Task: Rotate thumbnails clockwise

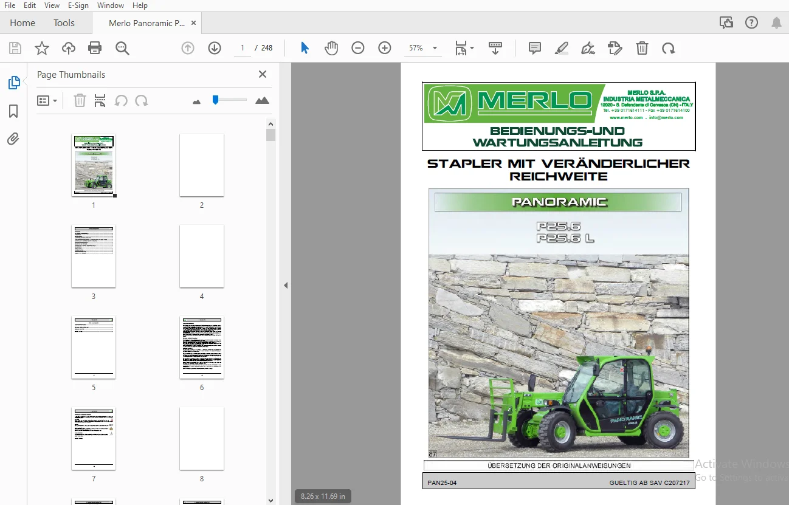Action: click(x=142, y=100)
